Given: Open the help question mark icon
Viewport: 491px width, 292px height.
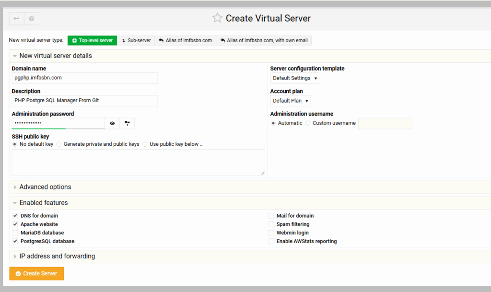Looking at the screenshot, I should click(31, 19).
